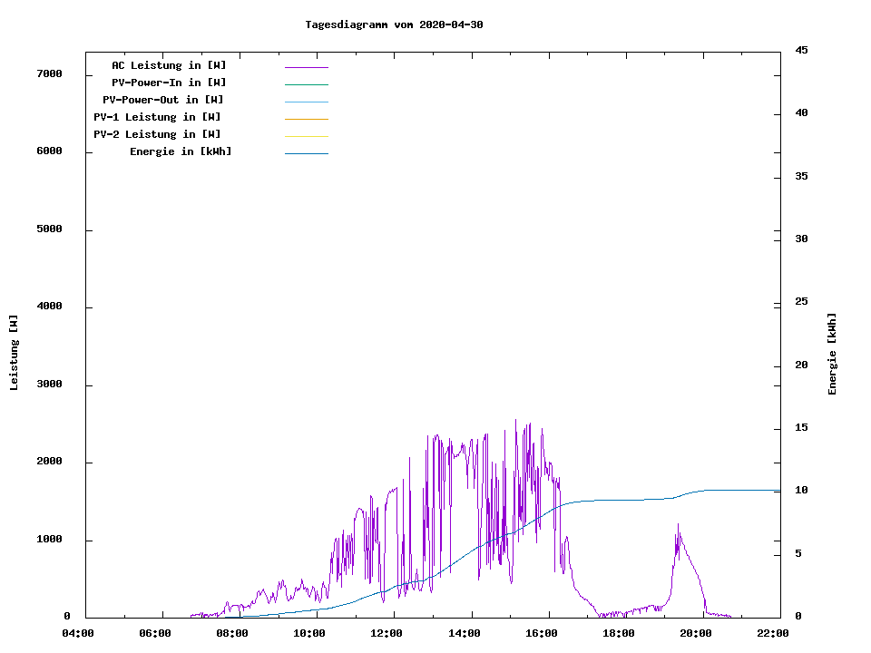Click the chart title Tagesdiagramm vom 2020-04-30

coord(394,24)
